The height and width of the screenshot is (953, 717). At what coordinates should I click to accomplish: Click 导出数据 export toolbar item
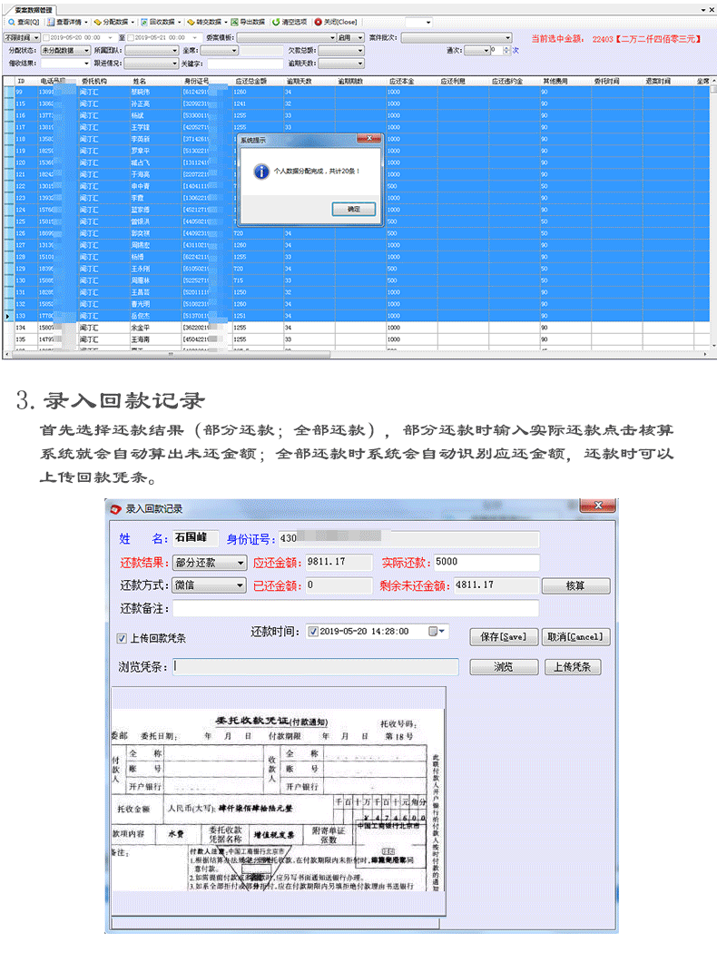248,22
